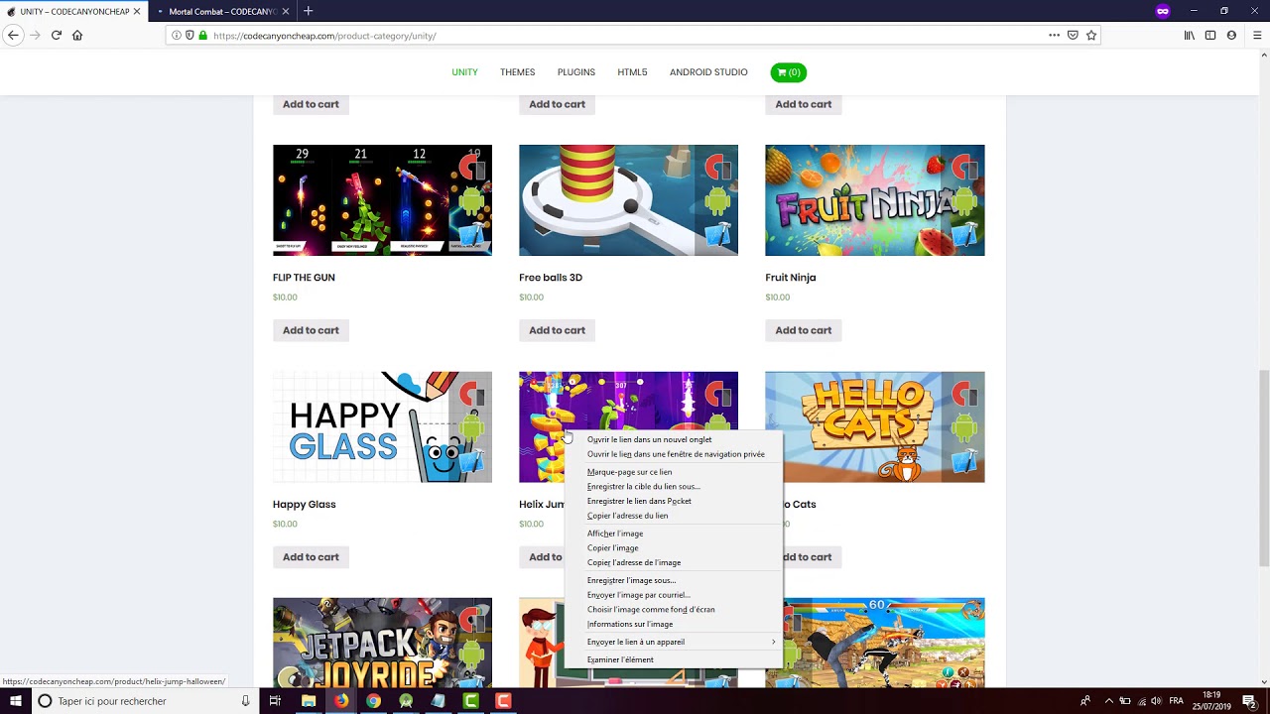Choose "Envoyer l'image par courriel…"
This screenshot has width=1270, height=714.
(x=673, y=595)
